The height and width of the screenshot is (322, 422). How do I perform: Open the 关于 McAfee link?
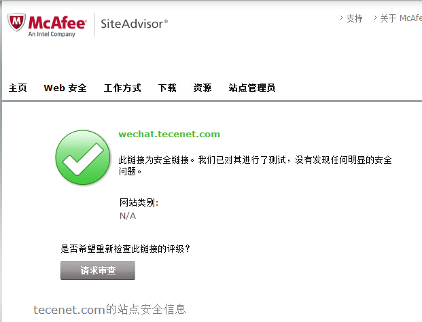coord(401,18)
